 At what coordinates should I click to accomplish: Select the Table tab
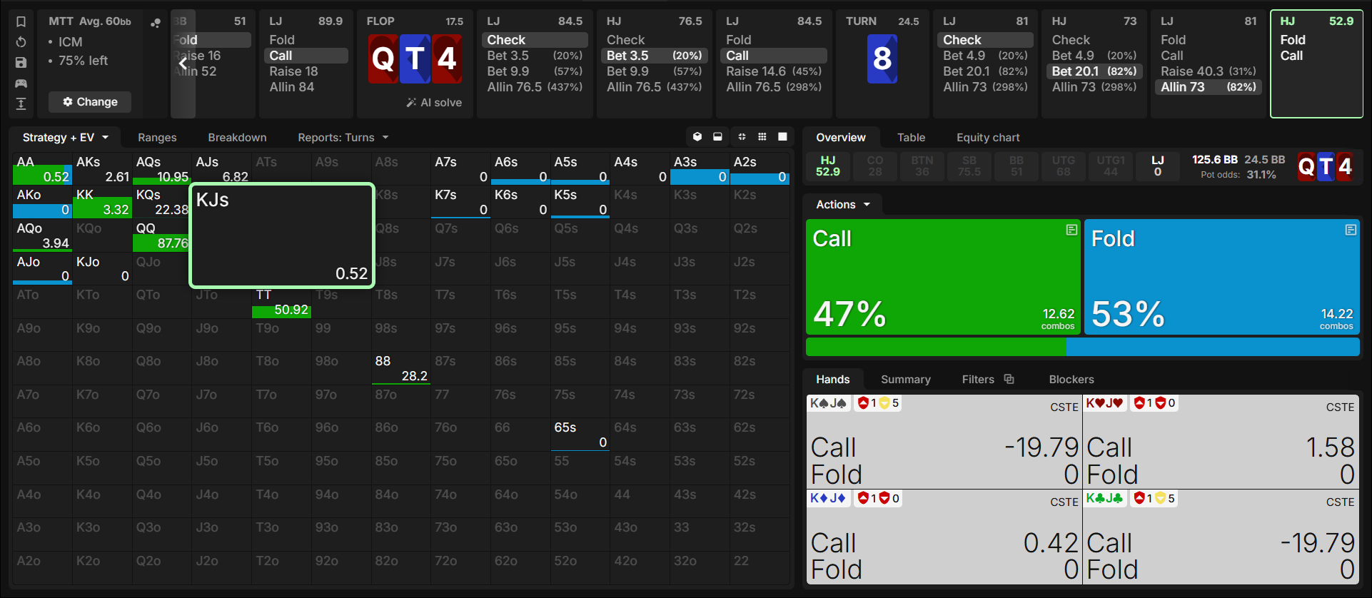[911, 138]
